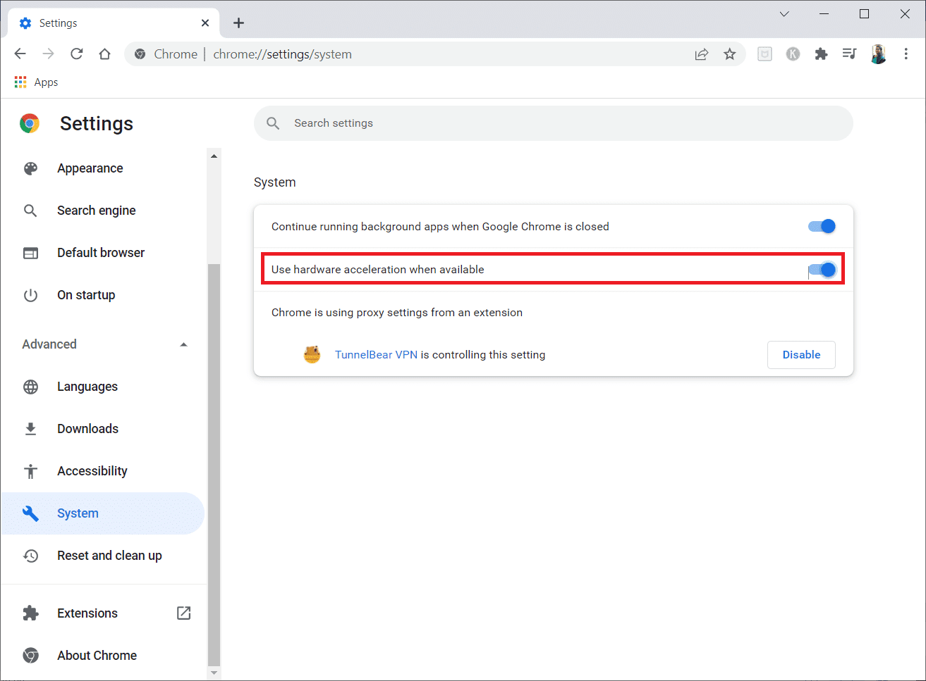Open the TunnelBear VPN bear icon

312,354
